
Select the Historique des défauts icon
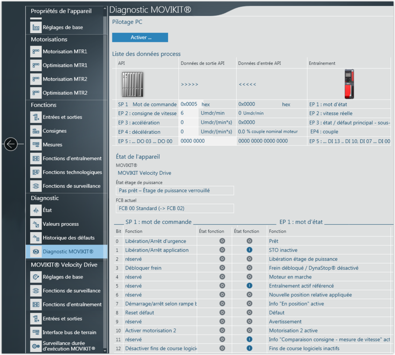click(x=36, y=238)
